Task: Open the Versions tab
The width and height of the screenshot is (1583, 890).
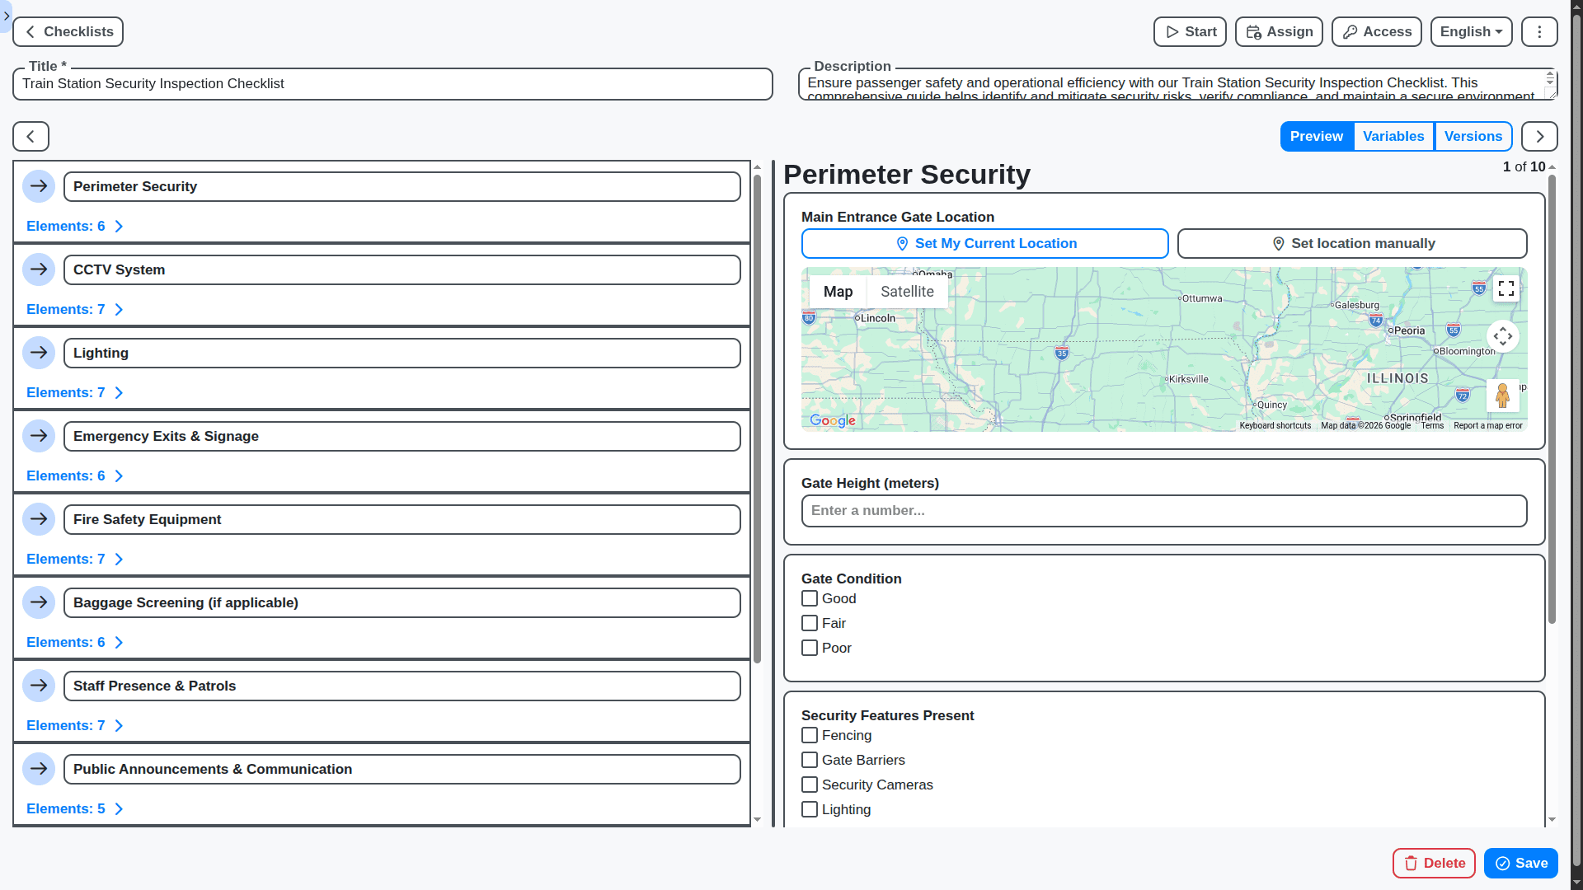Action: click(x=1473, y=136)
